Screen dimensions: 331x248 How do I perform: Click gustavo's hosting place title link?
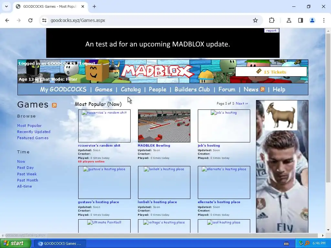[x=98, y=202]
